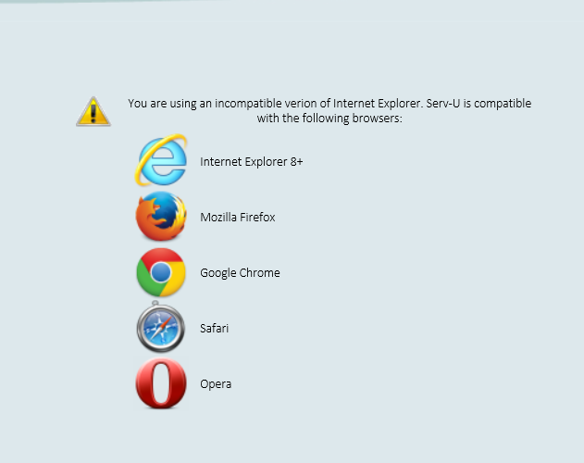The image size is (584, 463).
Task: Open the 'Mozilla Firefox' text label
Action: pyautogui.click(x=238, y=218)
